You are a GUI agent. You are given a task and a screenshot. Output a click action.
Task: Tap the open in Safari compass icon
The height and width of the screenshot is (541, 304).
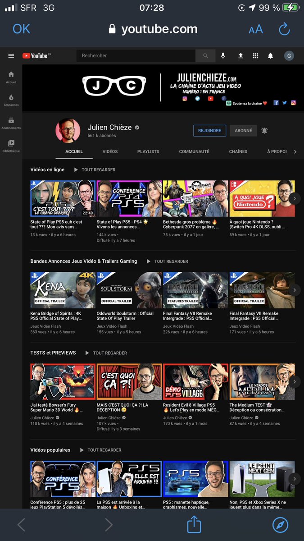point(280,525)
